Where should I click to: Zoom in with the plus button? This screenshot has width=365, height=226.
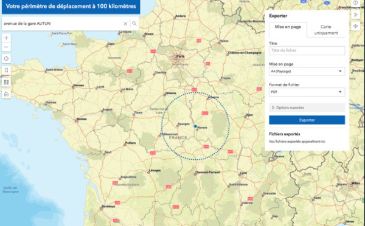(6, 38)
